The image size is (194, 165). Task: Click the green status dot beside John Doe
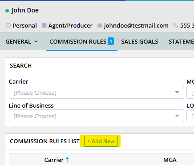(x=7, y=11)
